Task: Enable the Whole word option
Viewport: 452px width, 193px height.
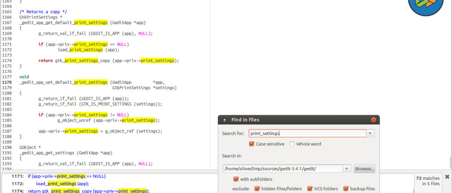Action: click(292, 144)
